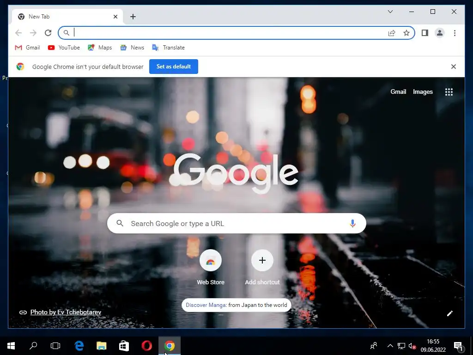Open Chrome's three-dot menu

point(455,33)
